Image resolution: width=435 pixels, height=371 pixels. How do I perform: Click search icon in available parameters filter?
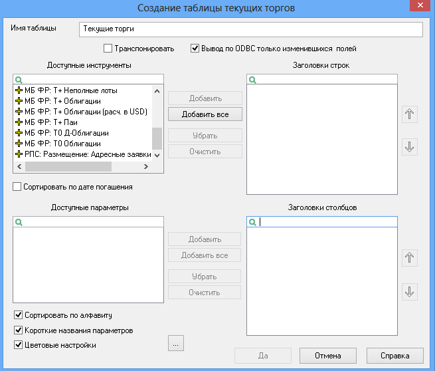[x=19, y=222]
